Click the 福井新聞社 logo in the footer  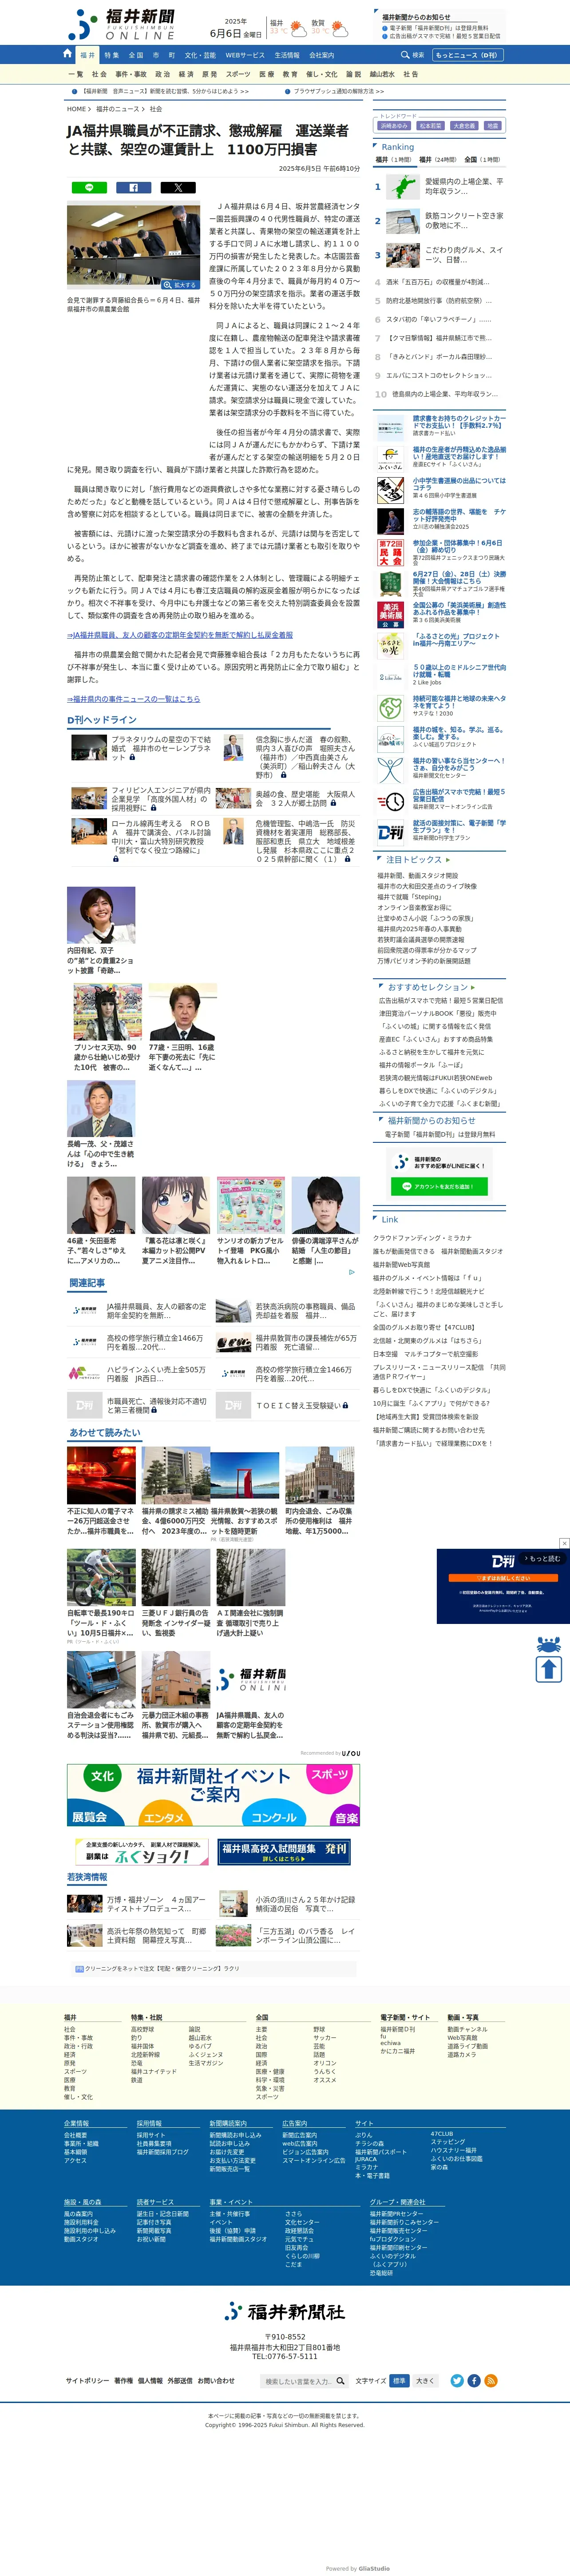pos(285,2311)
